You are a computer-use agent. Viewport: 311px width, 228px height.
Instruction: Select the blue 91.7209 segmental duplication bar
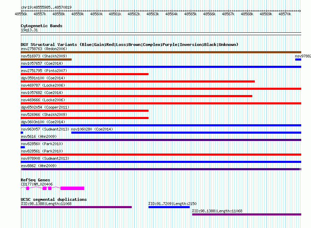click(x=169, y=207)
